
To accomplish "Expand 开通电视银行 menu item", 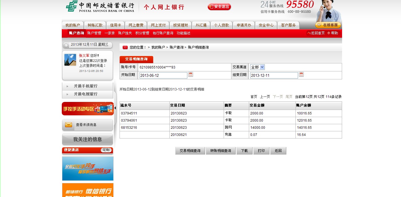I will pyautogui.click(x=86, y=94).
